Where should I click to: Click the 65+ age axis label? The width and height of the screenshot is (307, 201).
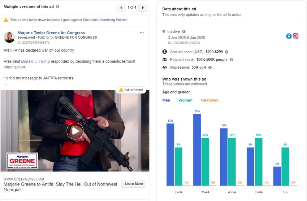pyautogui.click(x=285, y=192)
